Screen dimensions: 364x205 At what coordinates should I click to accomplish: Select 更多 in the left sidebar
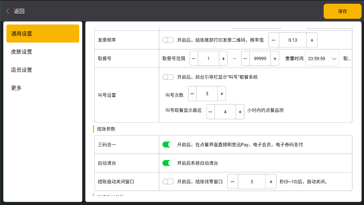(16, 88)
